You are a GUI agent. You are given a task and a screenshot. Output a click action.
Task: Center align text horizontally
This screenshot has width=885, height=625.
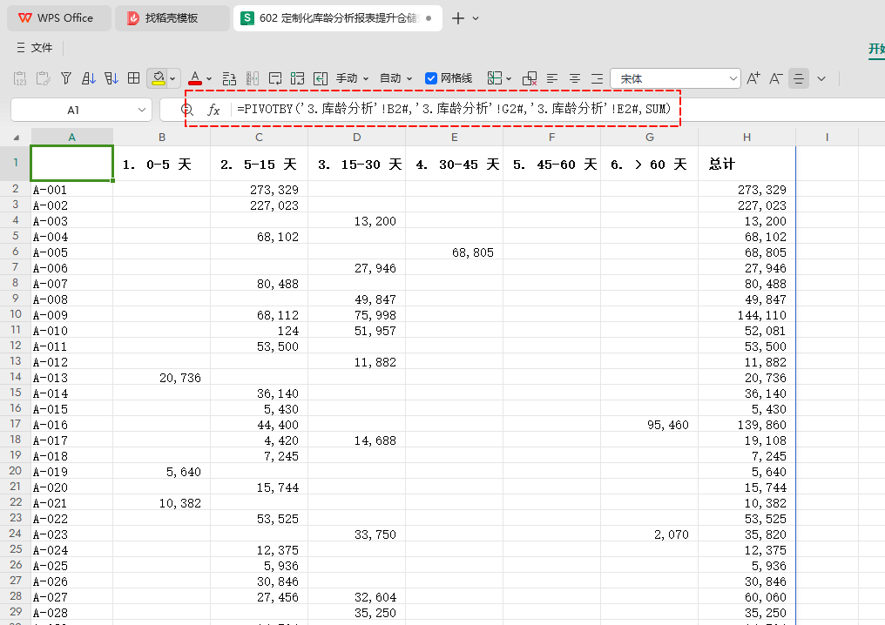coord(575,78)
